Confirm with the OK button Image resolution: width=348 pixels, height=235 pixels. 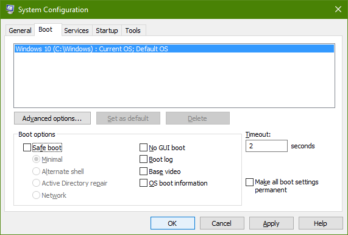(x=172, y=223)
